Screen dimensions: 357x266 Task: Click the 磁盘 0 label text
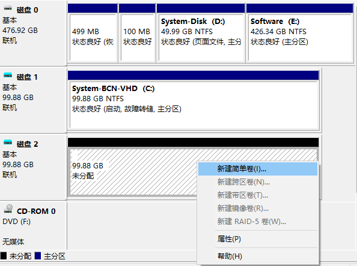tap(27, 10)
